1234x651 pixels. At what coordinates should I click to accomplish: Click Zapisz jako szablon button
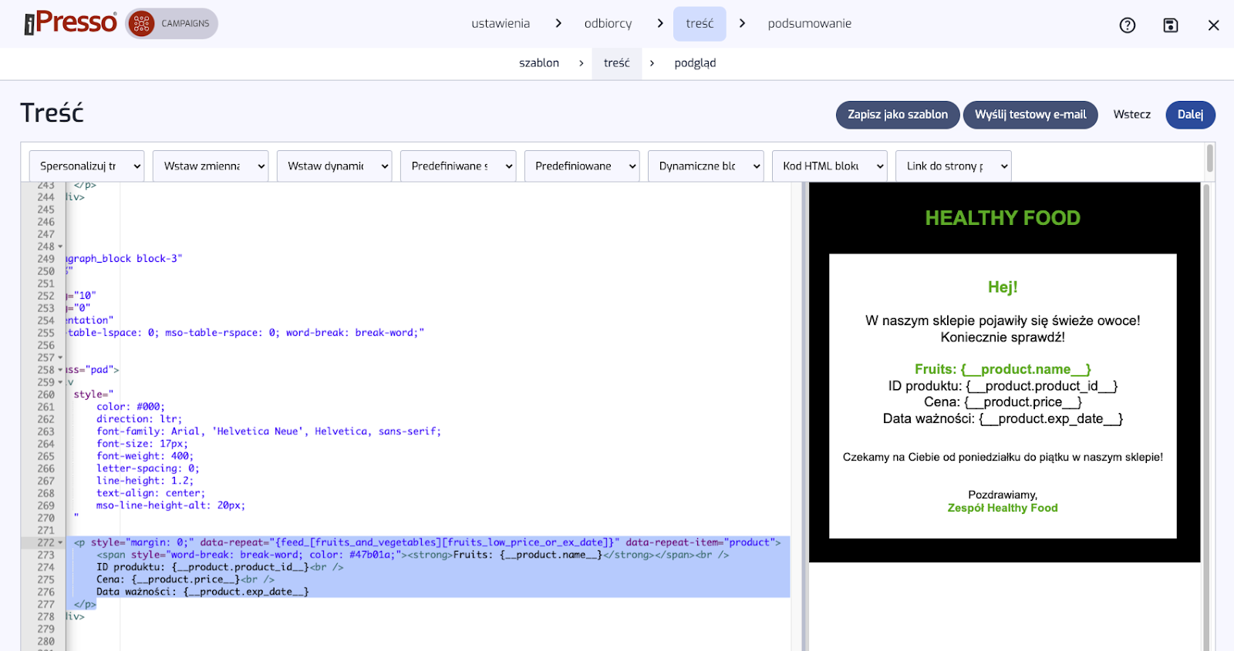898,115
